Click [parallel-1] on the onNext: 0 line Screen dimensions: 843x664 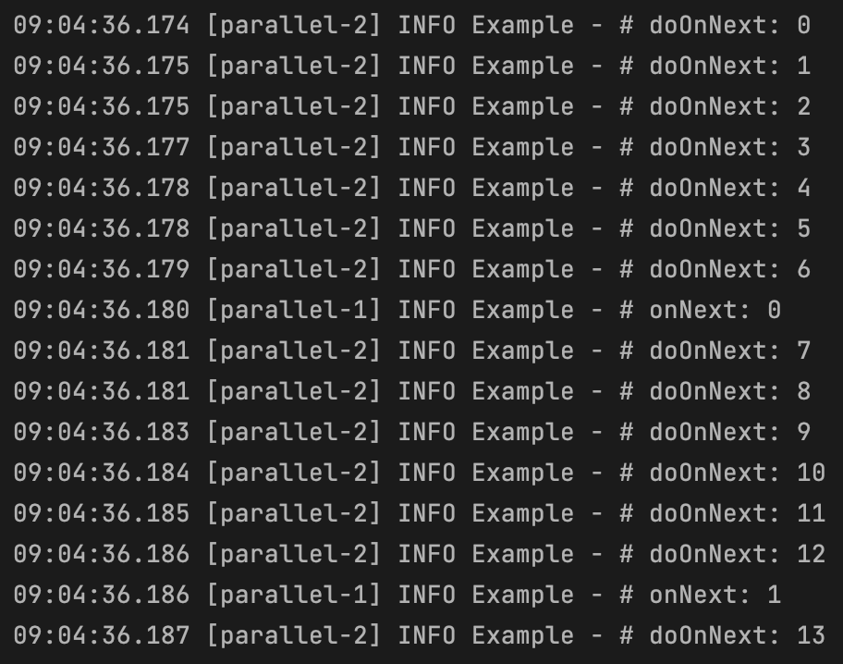coord(294,311)
